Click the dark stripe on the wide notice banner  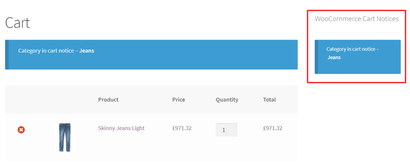7,54
